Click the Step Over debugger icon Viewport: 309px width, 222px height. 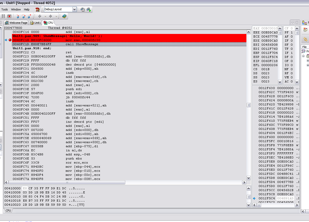[23, 16]
